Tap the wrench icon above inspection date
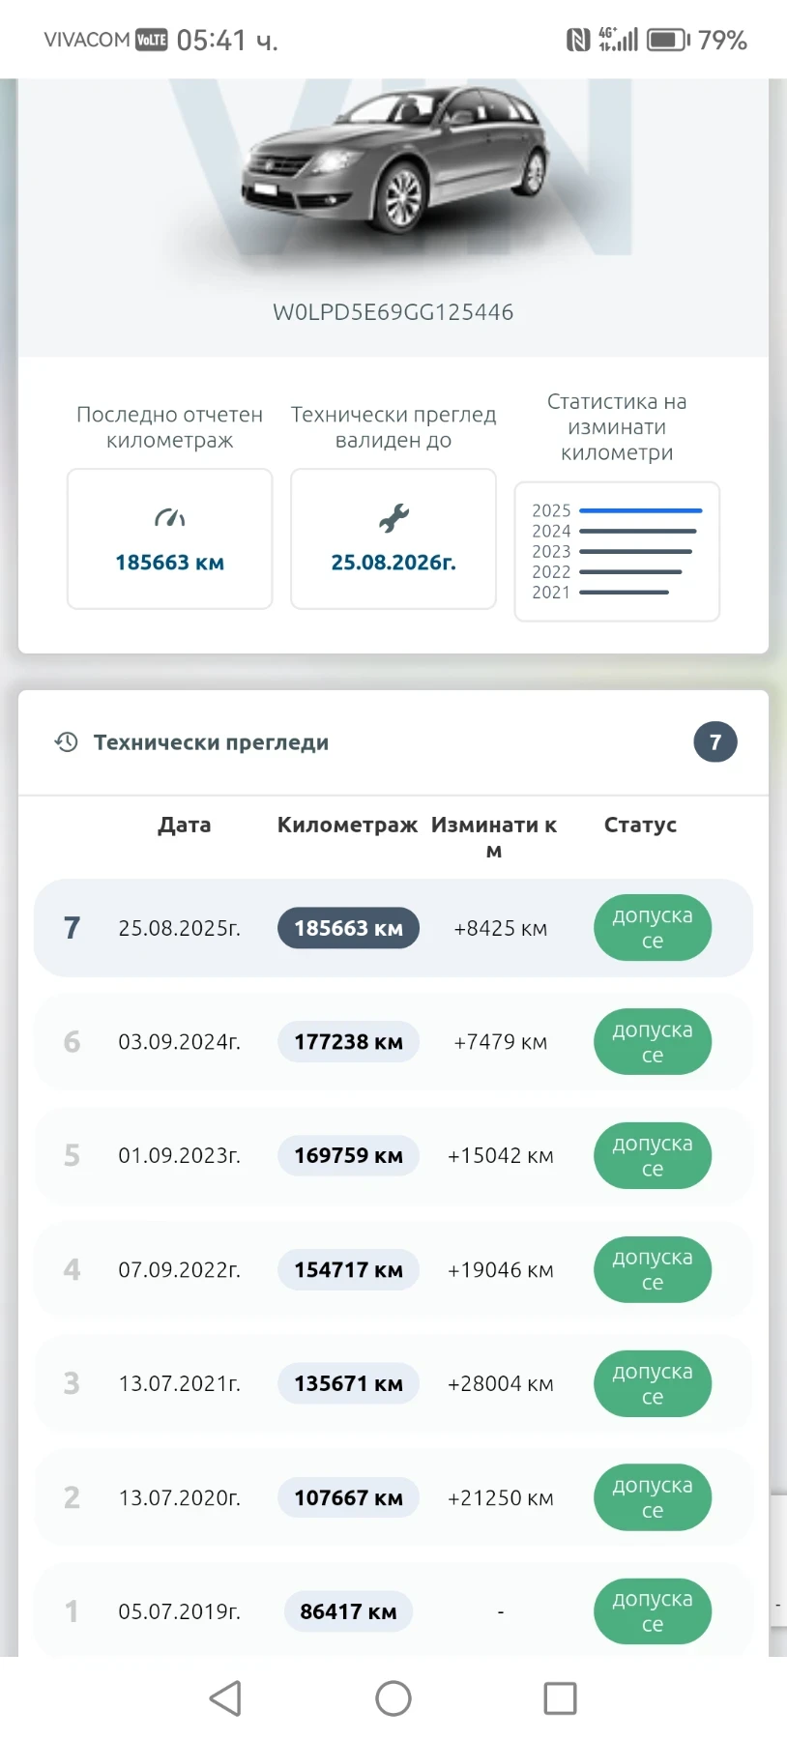 pyautogui.click(x=393, y=519)
